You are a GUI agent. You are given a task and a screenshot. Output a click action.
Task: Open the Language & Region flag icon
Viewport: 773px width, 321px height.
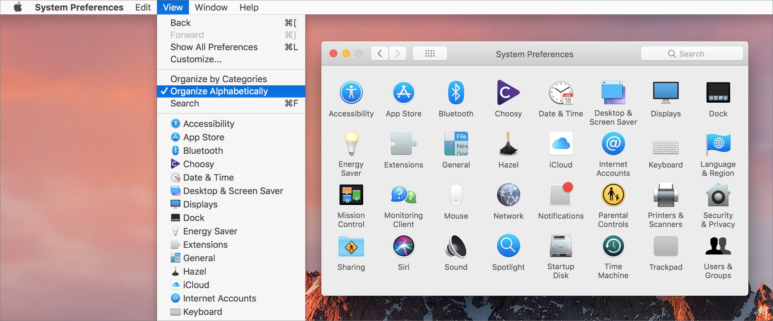(x=718, y=144)
